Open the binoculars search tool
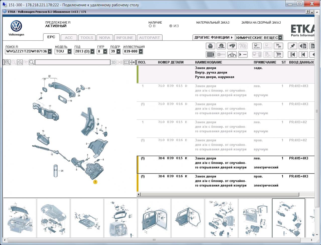 232,46
